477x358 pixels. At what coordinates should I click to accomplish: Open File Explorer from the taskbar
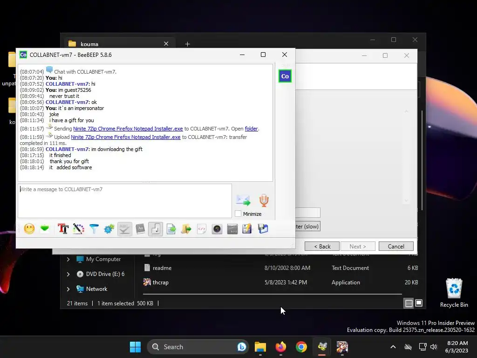pos(260,347)
